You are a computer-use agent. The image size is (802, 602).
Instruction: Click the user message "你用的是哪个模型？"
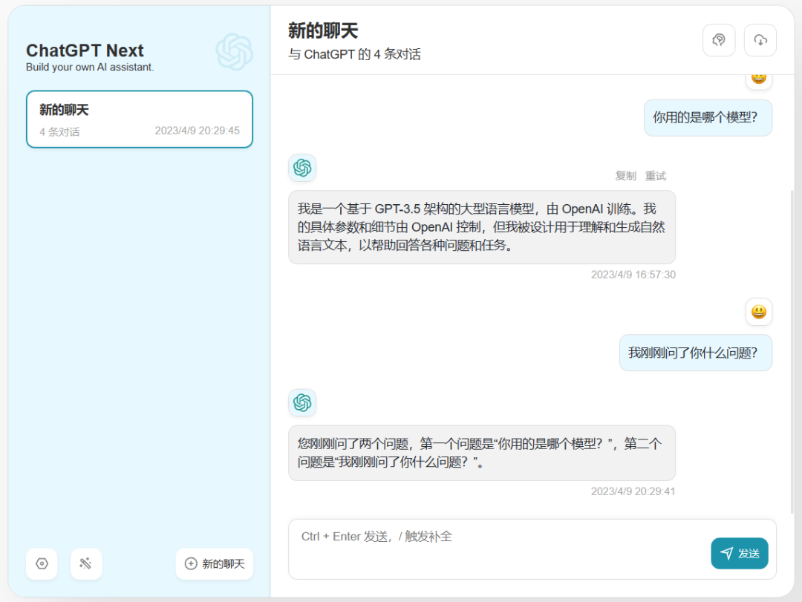pos(708,117)
